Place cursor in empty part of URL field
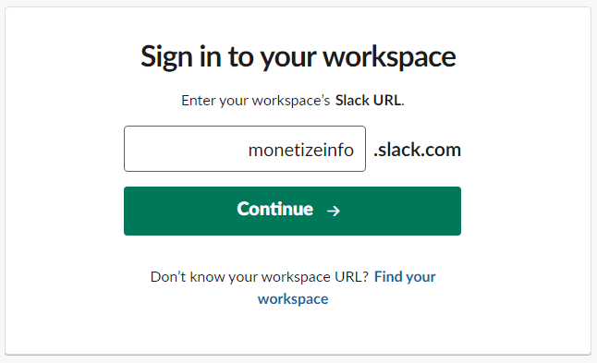597x363 pixels. (x=183, y=149)
